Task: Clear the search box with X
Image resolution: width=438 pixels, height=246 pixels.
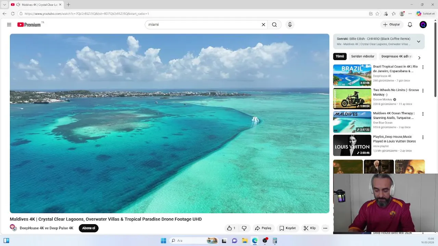Action: 263,25
